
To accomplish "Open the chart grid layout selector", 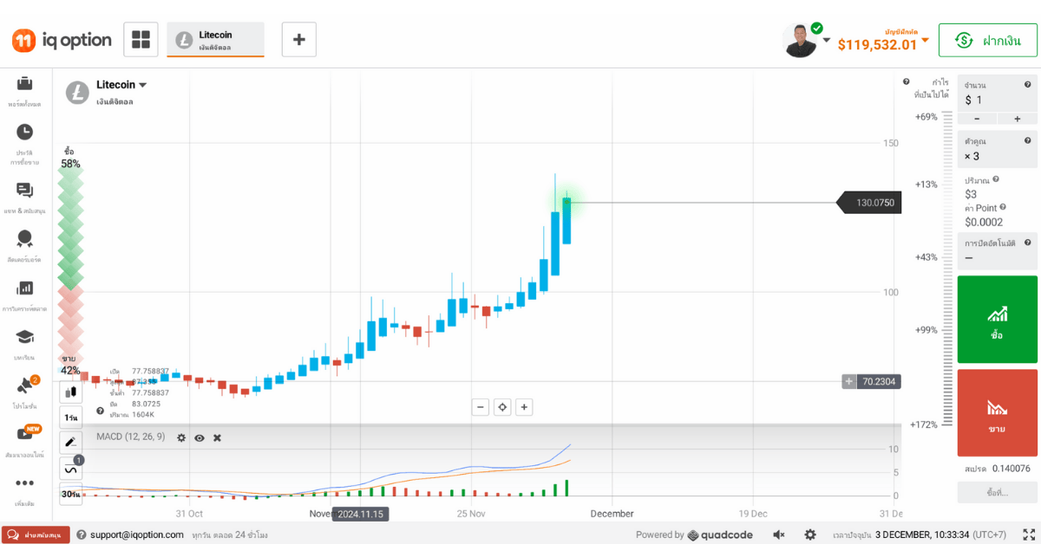I will (141, 40).
